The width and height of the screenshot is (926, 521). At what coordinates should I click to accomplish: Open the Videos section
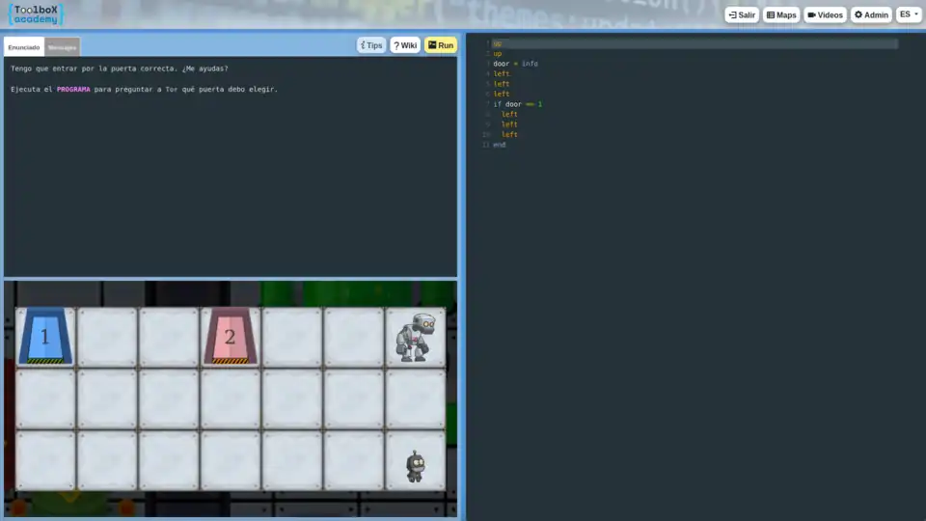point(825,15)
